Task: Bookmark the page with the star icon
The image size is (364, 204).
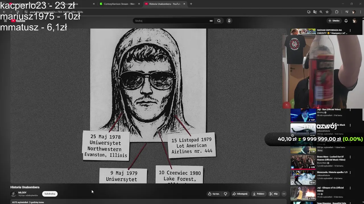Action: (327, 12)
